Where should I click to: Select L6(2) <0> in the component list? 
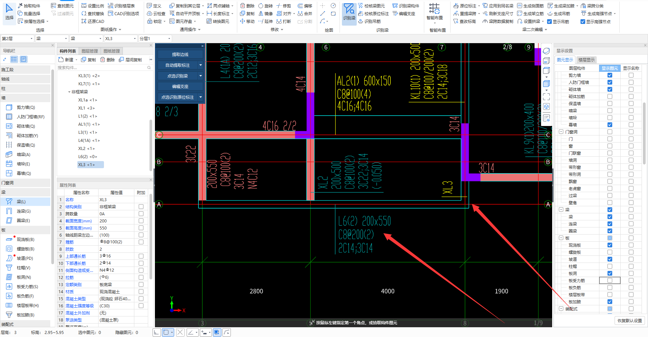tap(88, 156)
